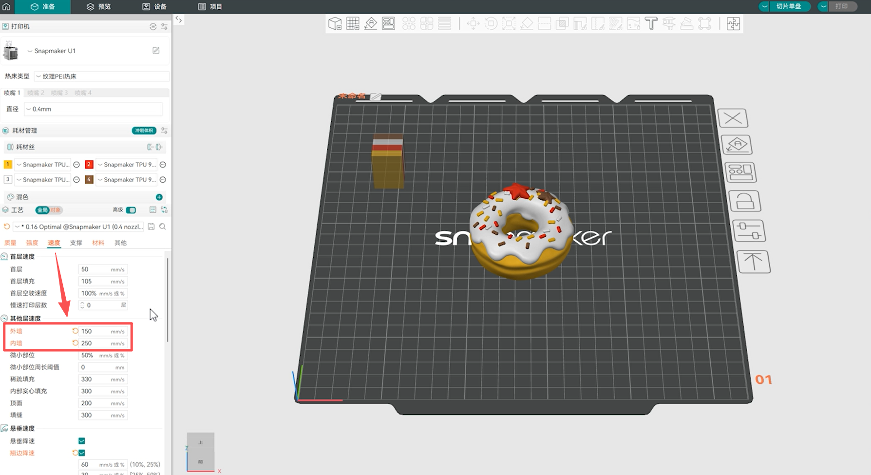871x475 pixels.
Task: Switch process scope to 全局
Action: point(42,210)
